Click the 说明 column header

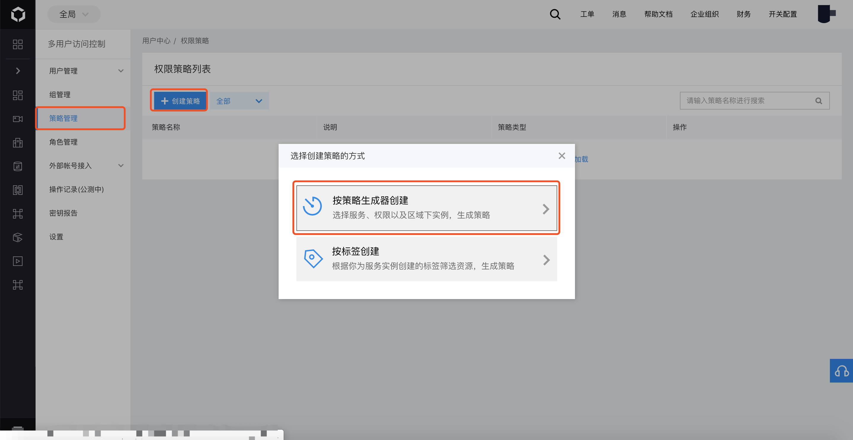point(330,127)
